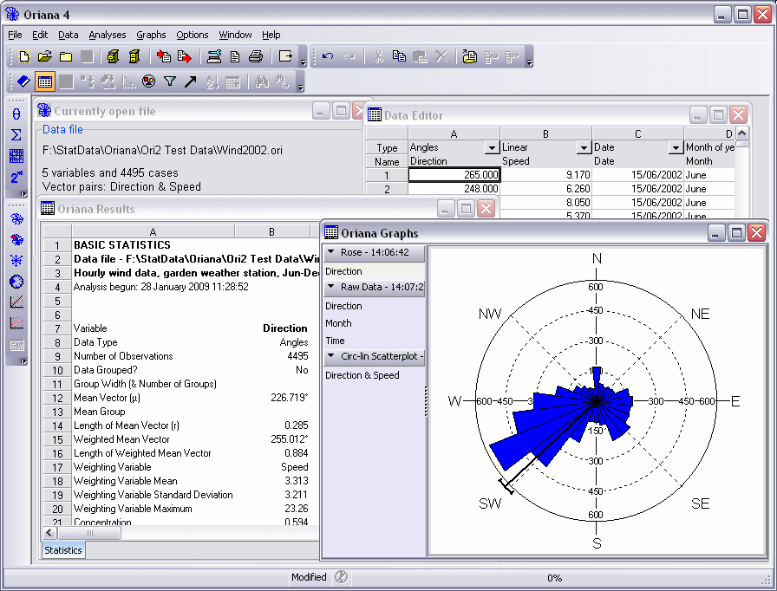Viewport: 777px width, 591px height.
Task: Select Month under Raw Data graphs
Action: click(338, 323)
